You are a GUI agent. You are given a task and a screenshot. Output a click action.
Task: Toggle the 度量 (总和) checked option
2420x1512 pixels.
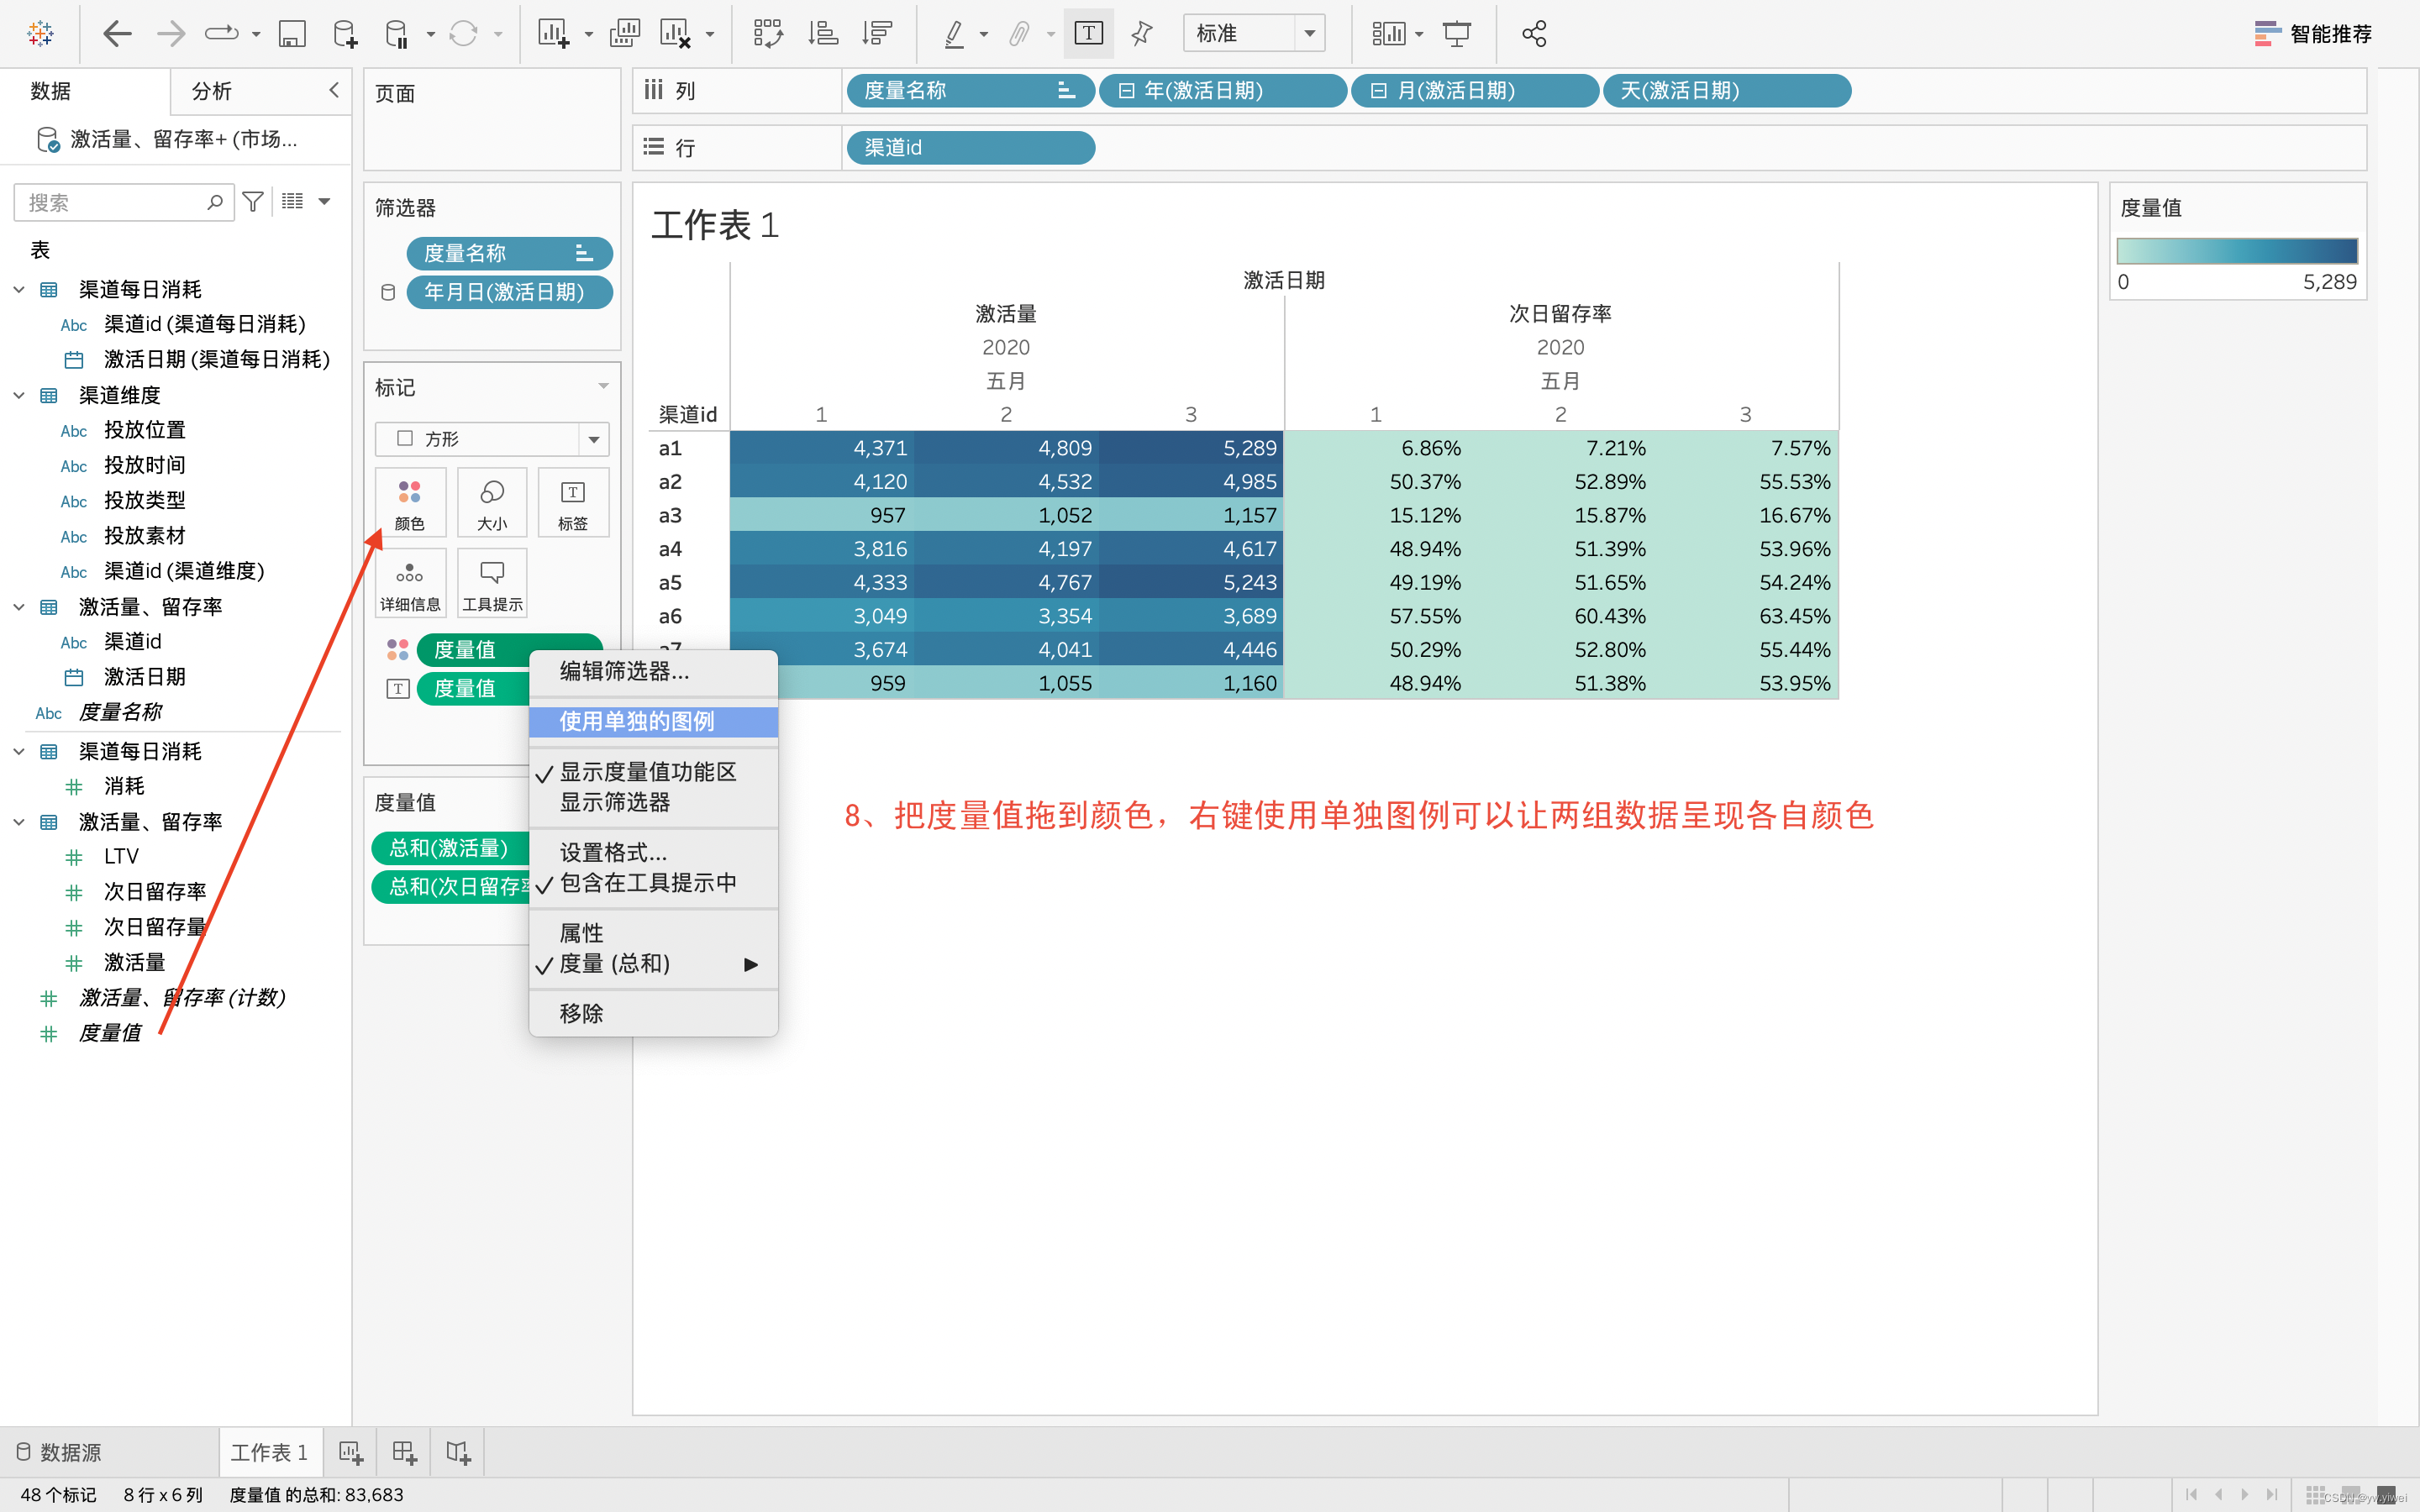614,964
